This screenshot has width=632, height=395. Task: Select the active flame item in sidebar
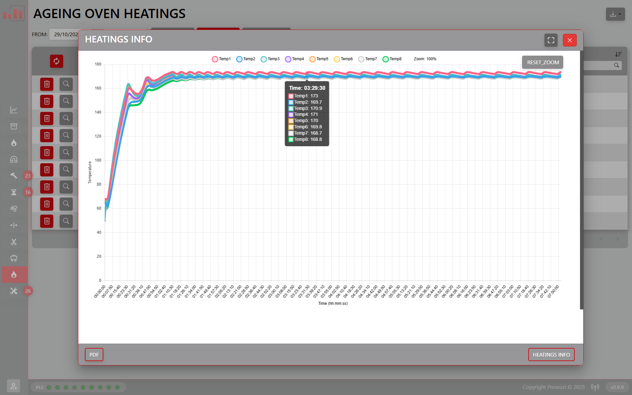(14, 275)
